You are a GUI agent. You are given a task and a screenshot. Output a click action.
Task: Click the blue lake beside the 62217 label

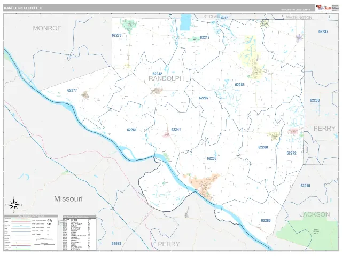(x=185, y=22)
